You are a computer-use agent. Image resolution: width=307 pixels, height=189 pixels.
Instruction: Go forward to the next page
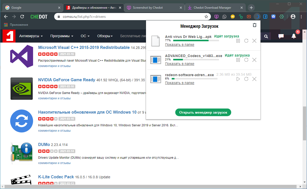click(x=14, y=17)
